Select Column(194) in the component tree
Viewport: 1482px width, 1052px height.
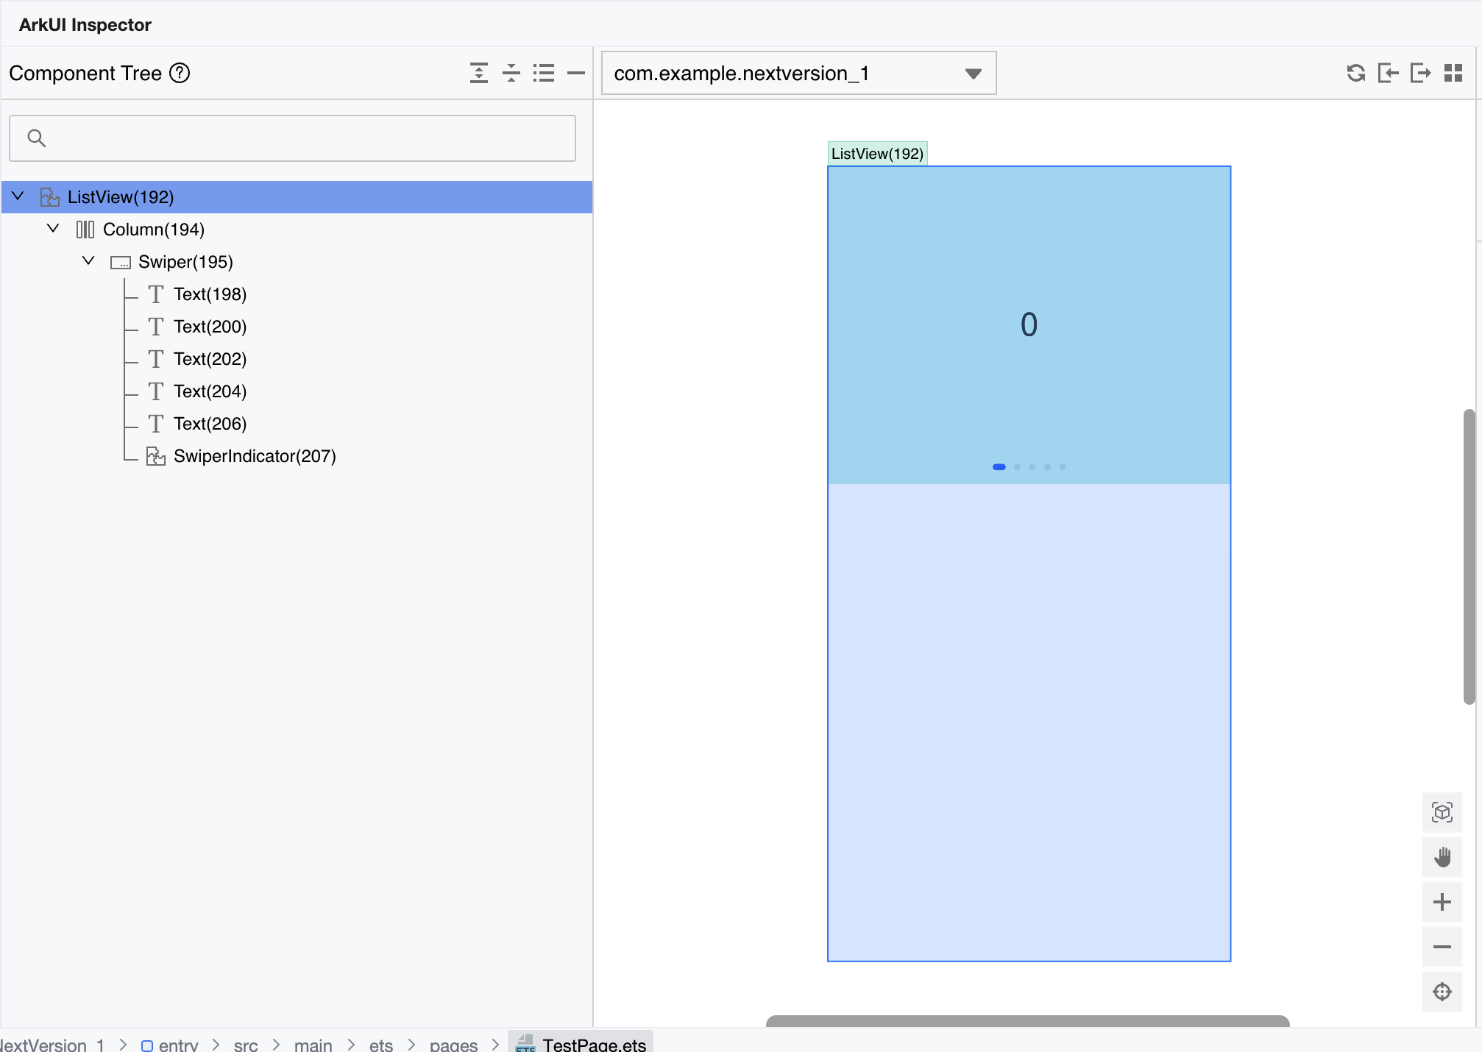pyautogui.click(x=297, y=230)
